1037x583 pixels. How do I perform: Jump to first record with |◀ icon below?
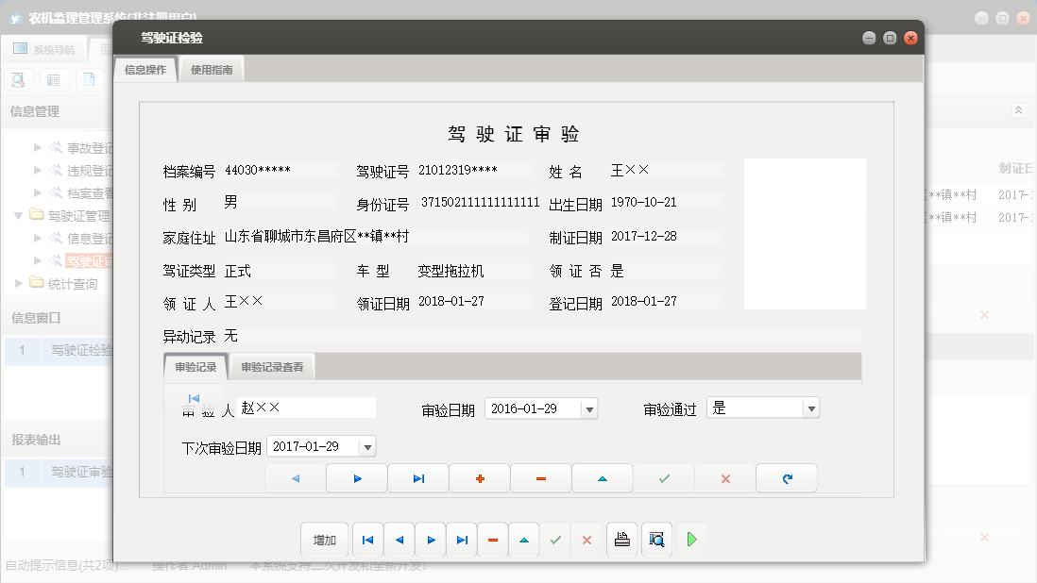[367, 540]
